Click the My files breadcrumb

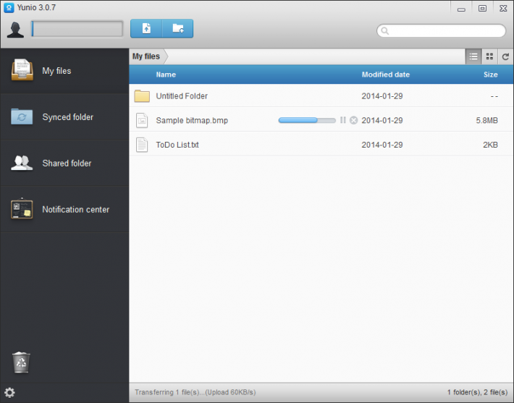pos(146,56)
